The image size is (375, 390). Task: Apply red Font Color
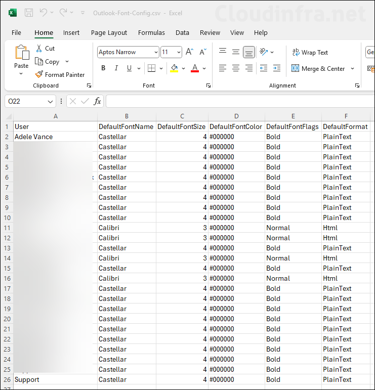195,68
